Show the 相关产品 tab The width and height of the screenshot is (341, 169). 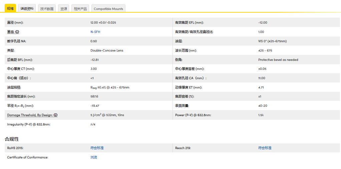point(80,9)
